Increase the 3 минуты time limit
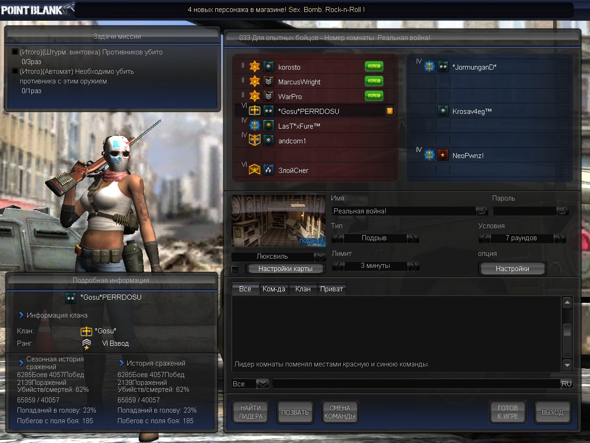The width and height of the screenshot is (590, 443). coord(413,266)
